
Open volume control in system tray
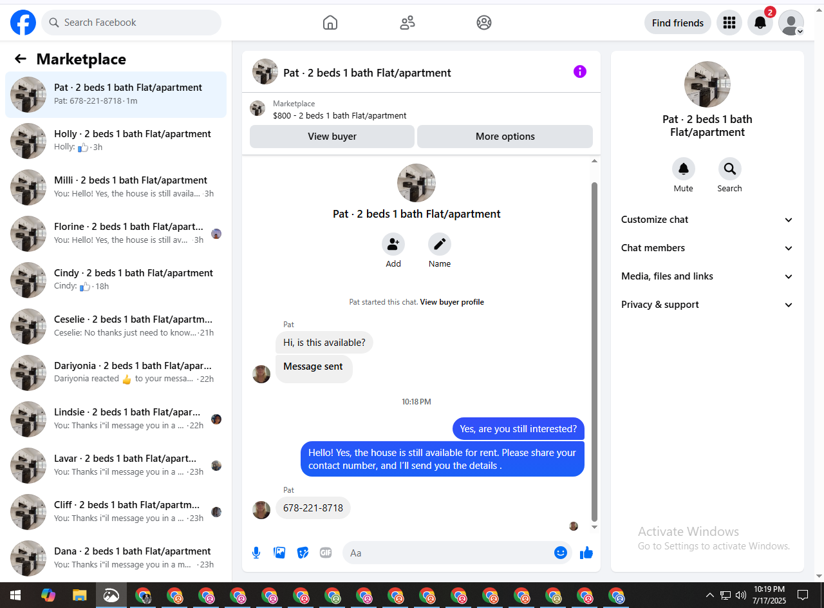point(741,595)
